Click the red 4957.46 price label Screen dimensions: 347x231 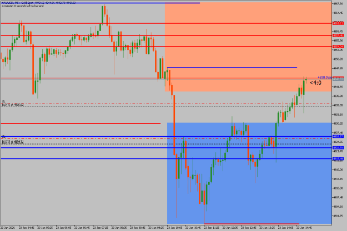tap(338, 35)
